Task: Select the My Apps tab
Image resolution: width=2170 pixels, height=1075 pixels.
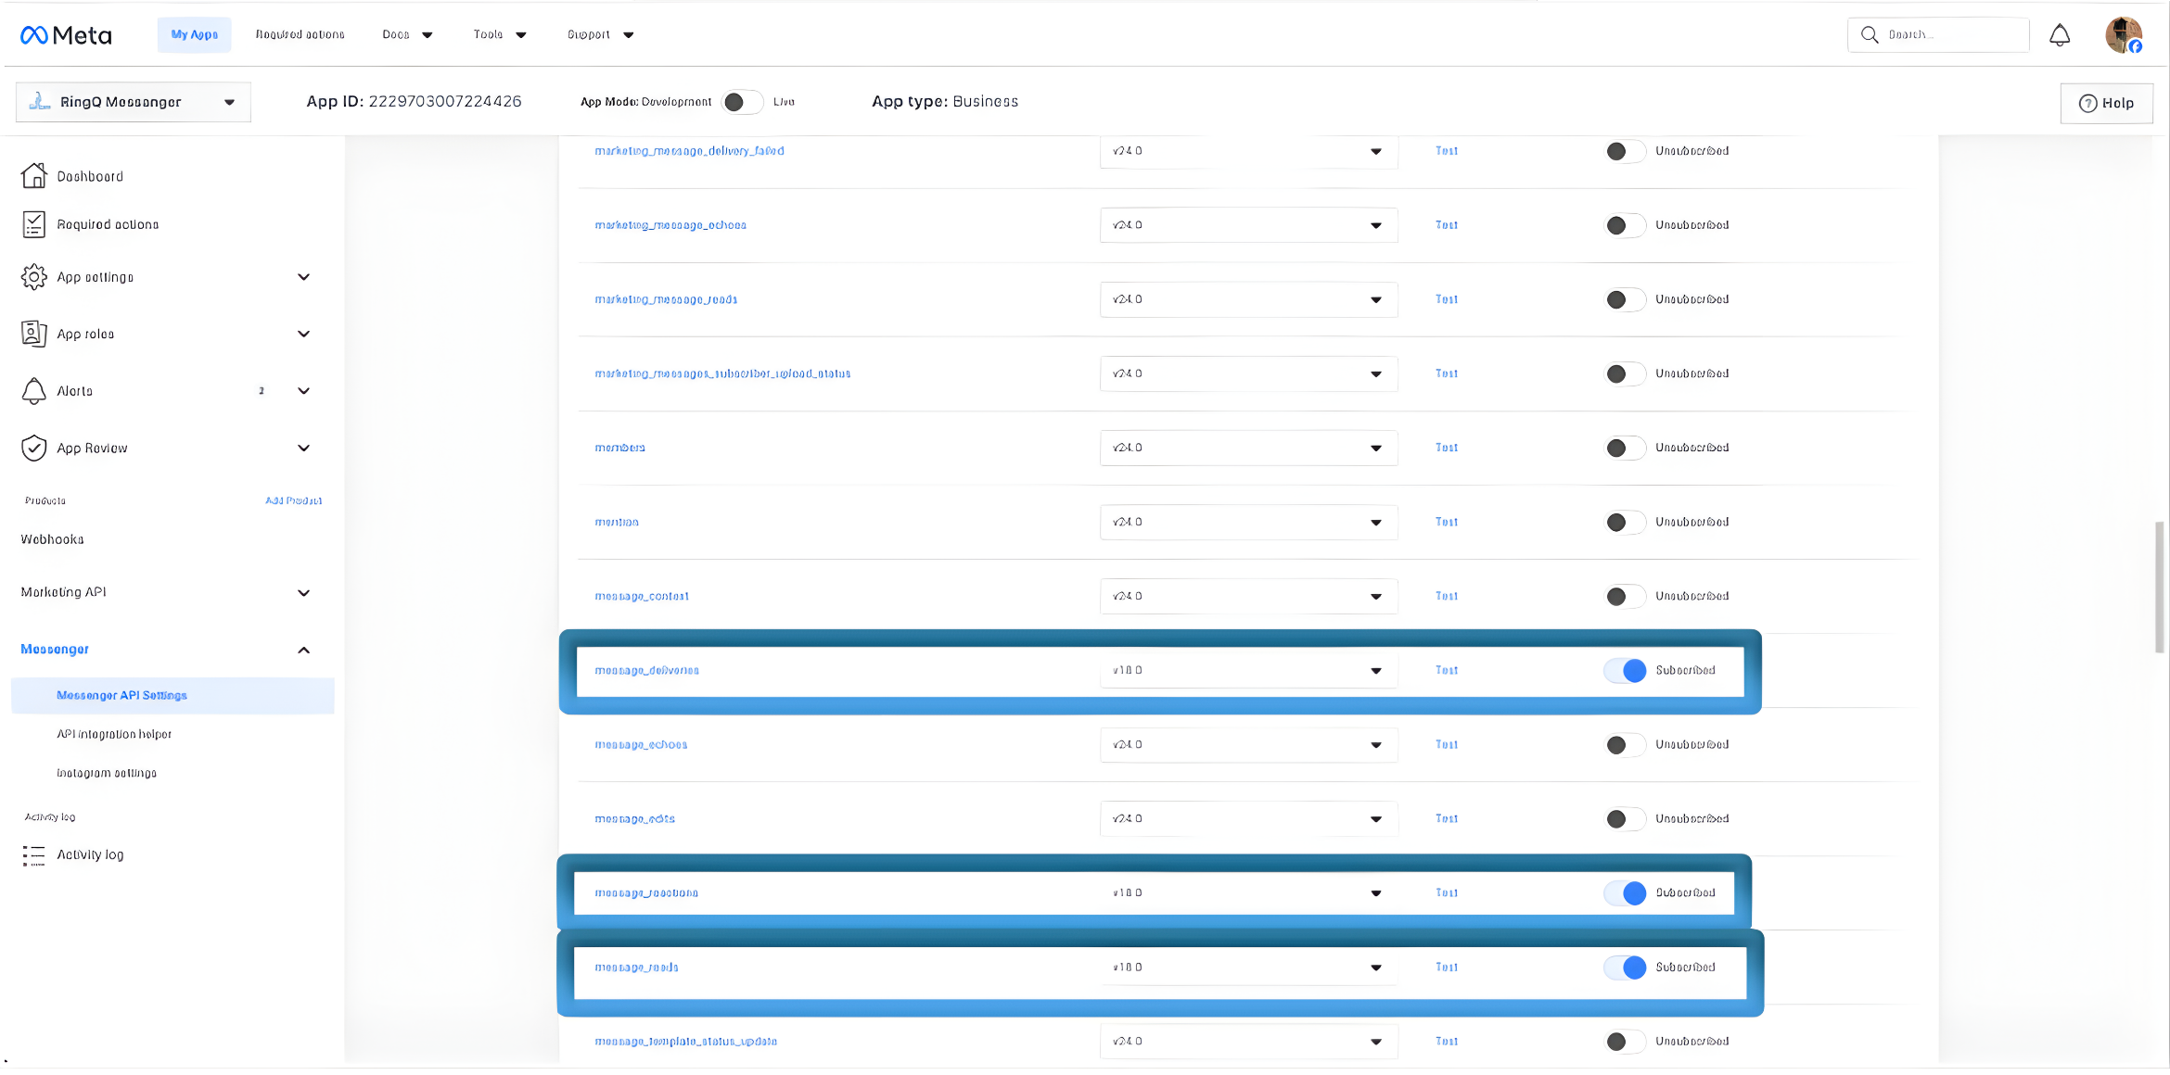Action: (195, 35)
